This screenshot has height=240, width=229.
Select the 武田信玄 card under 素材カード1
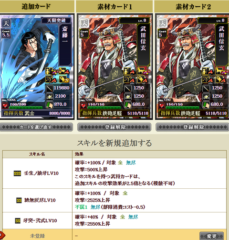click(x=114, y=67)
